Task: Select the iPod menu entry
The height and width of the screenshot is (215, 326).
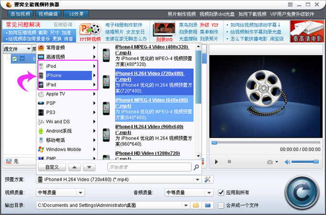Action: [x=67, y=66]
